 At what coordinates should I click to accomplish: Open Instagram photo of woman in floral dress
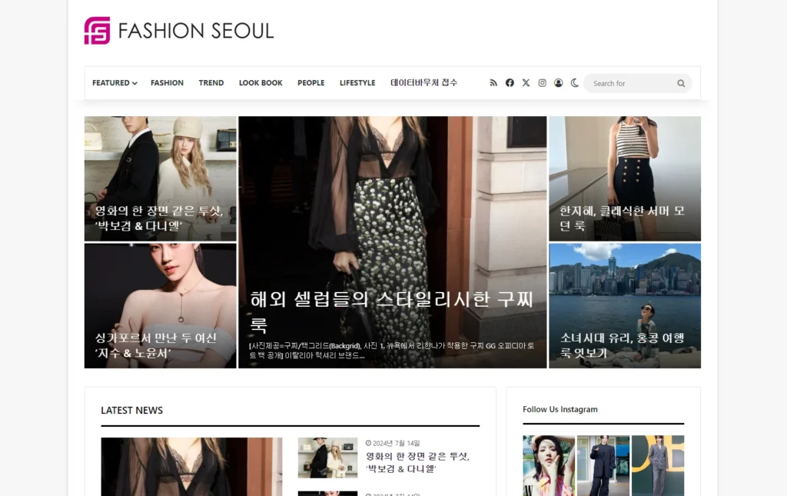[x=549, y=466]
